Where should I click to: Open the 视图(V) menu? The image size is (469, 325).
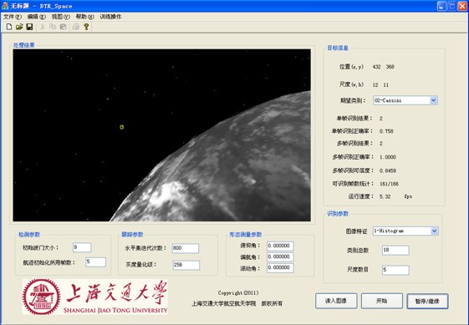[61, 17]
